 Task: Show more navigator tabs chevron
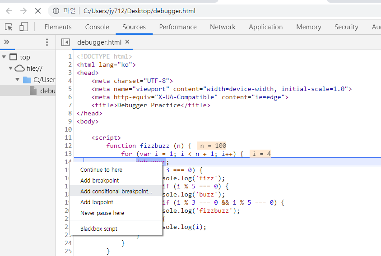pos(7,42)
